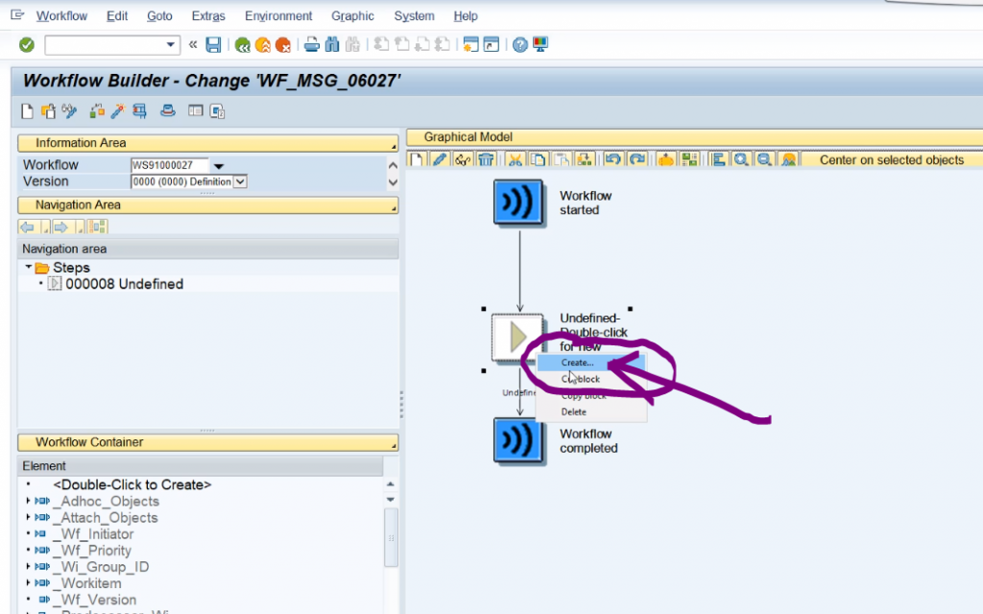This screenshot has height=614, width=983.
Task: Click the green checkmark Enter icon
Action: [x=26, y=45]
